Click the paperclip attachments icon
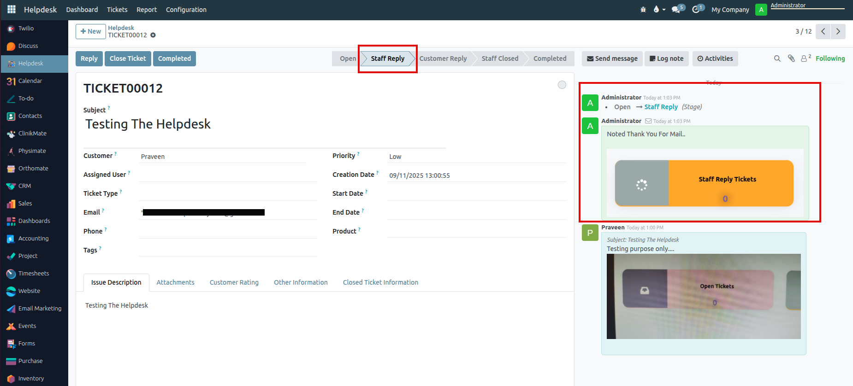 click(x=791, y=58)
